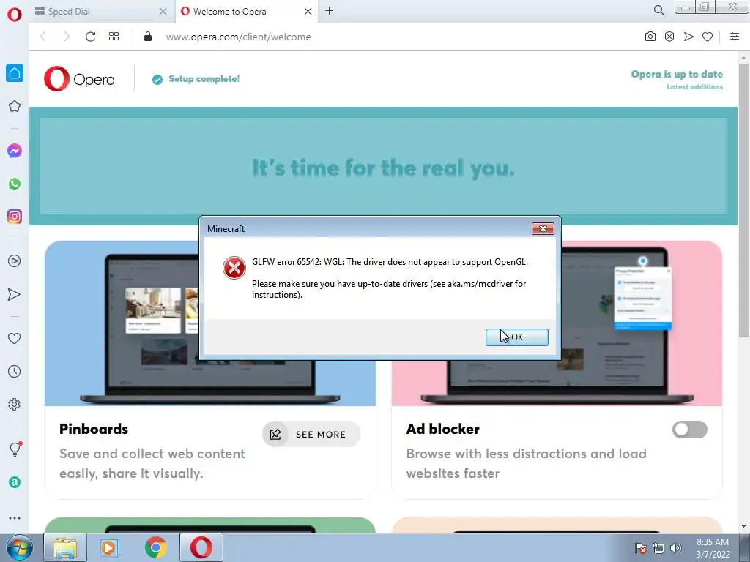This screenshot has height=562, width=750.
Task: Open the Opera main menu logo
Action: [15, 15]
